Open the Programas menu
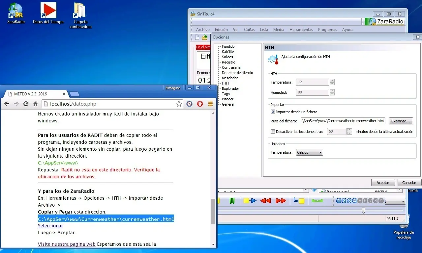 [x=327, y=30]
